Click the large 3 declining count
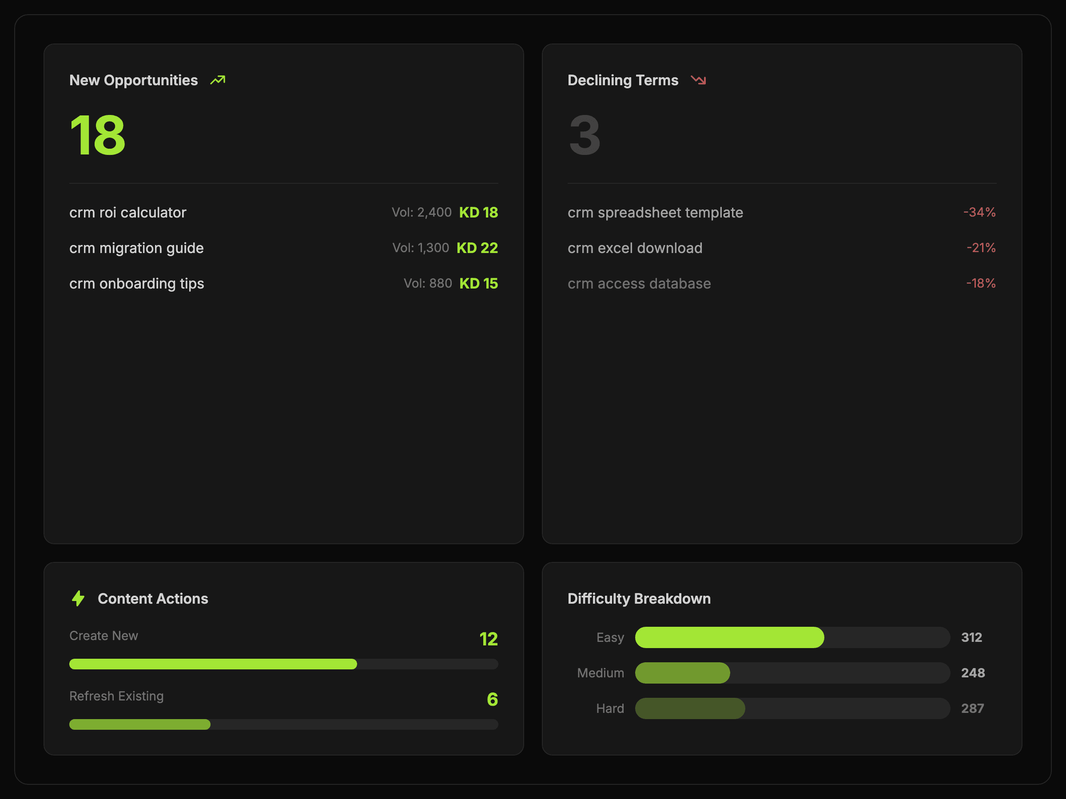The image size is (1066, 799). tap(585, 135)
